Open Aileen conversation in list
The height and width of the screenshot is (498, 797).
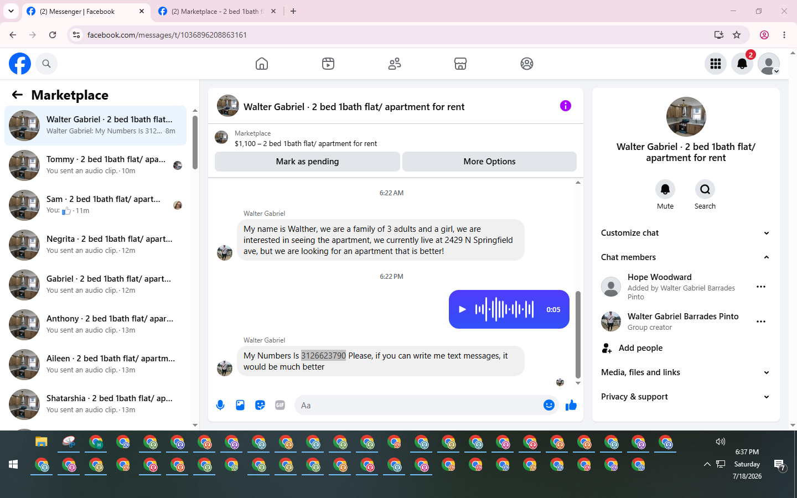[x=96, y=365]
